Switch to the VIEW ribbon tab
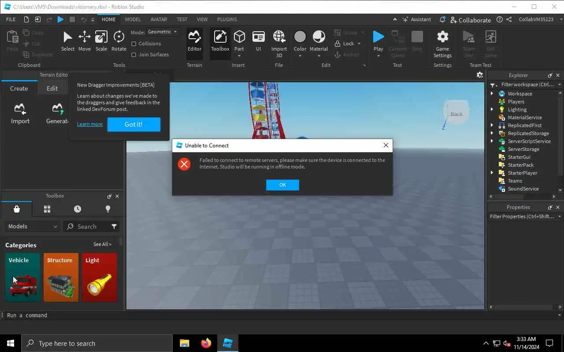 pos(202,19)
